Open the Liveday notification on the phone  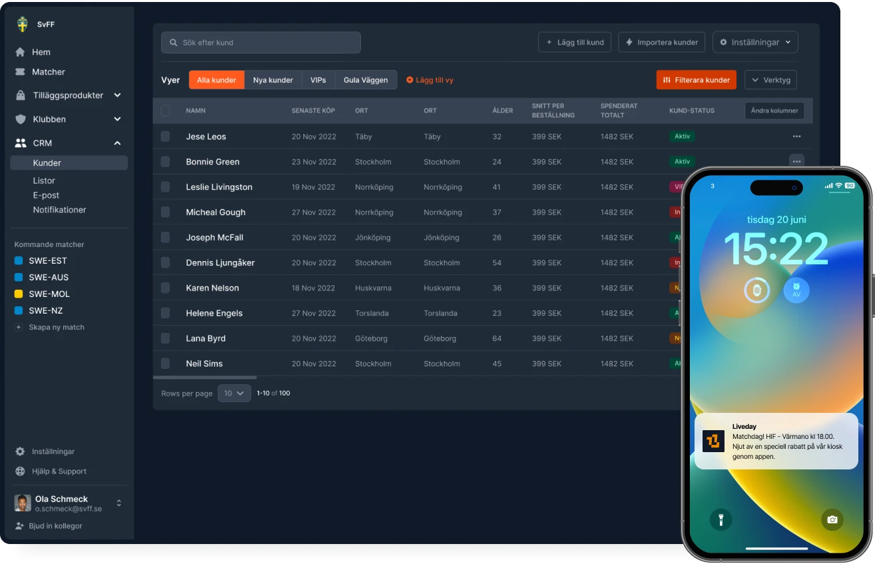tap(776, 441)
